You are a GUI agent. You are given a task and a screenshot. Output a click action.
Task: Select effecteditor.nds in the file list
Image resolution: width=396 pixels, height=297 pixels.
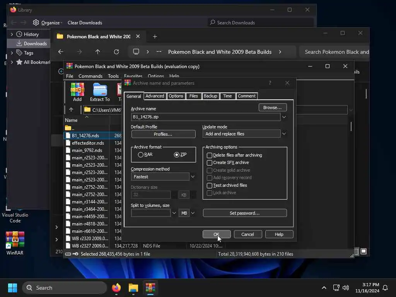click(88, 143)
